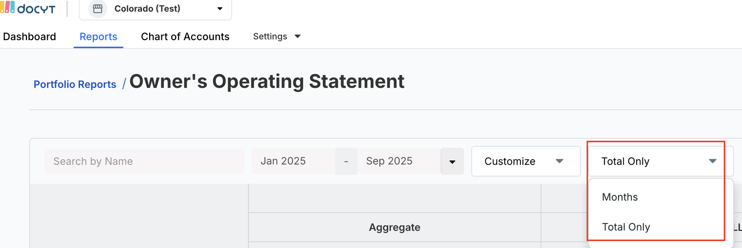Screen dimensions: 742x248
Task: Switch to the Reports tab
Action: tap(98, 36)
